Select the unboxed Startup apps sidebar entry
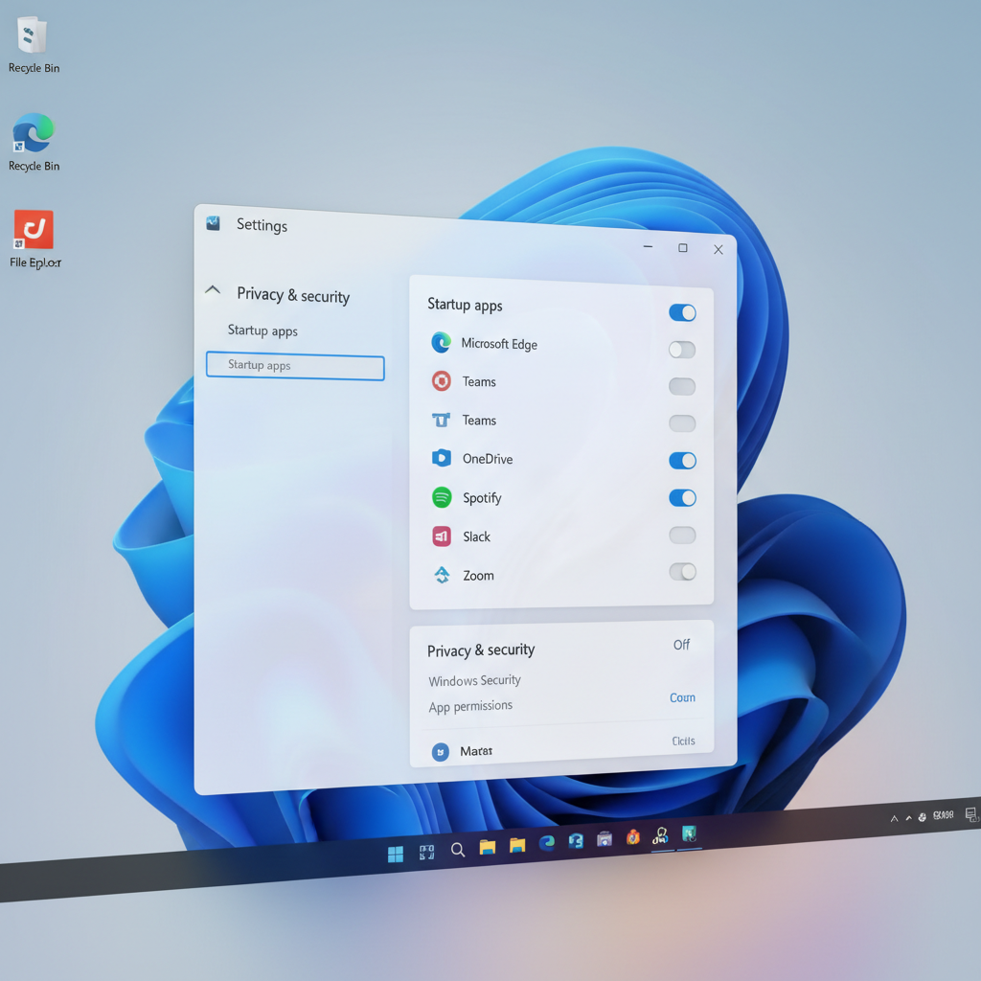The width and height of the screenshot is (981, 981). [262, 331]
